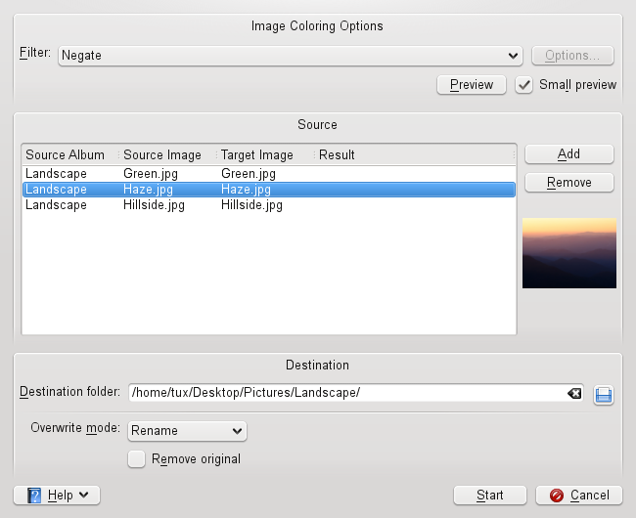Select the Green.jpg source image cell

pos(151,174)
